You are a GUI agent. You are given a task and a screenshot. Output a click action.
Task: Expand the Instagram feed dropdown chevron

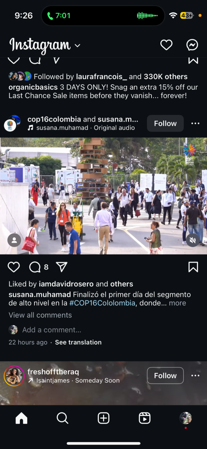tap(77, 46)
